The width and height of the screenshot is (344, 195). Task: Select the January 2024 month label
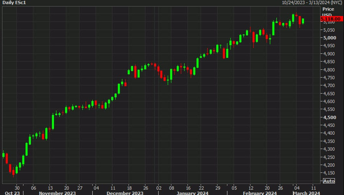click(x=192, y=193)
